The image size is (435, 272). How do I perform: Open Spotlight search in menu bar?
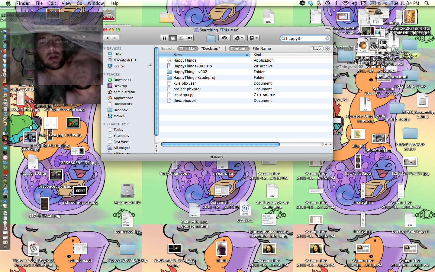pos(427,3)
